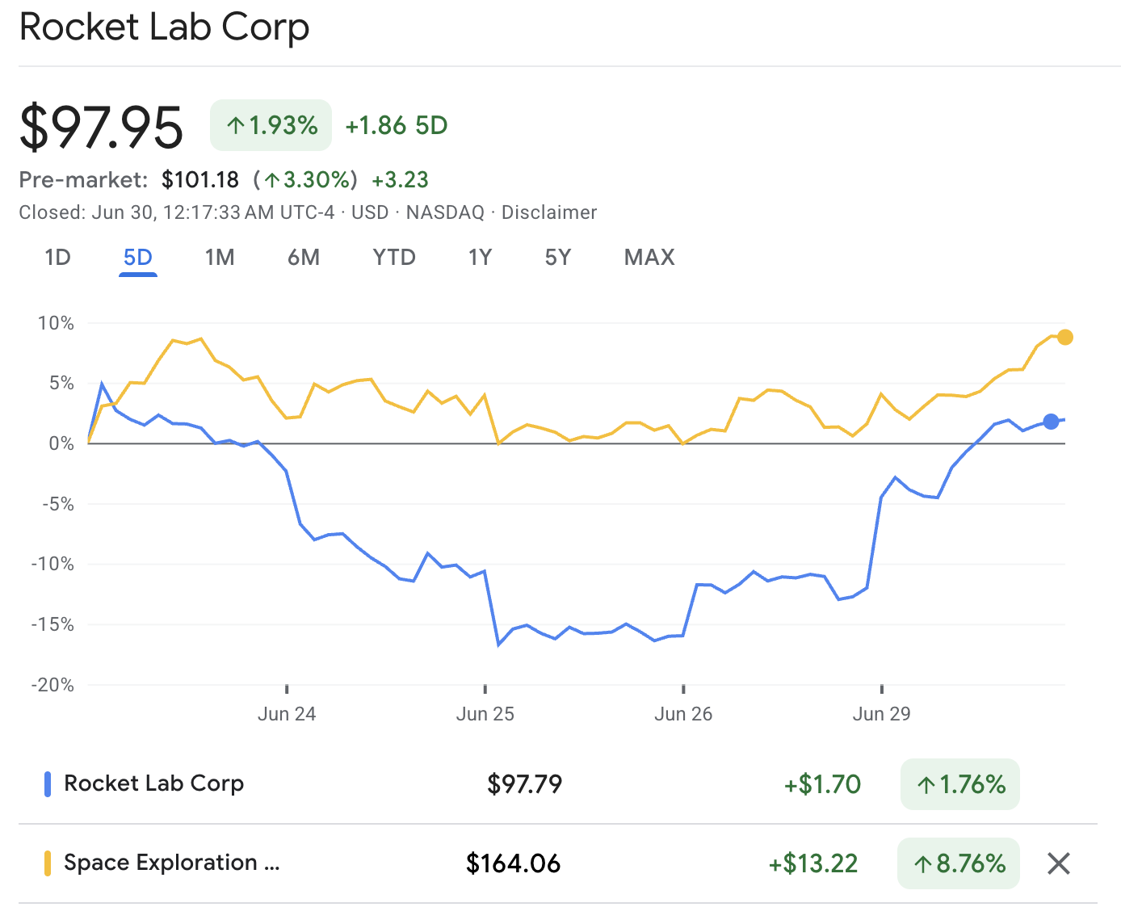Remove Space Exploration comparison with X
This screenshot has height=924, width=1121.
[1059, 863]
